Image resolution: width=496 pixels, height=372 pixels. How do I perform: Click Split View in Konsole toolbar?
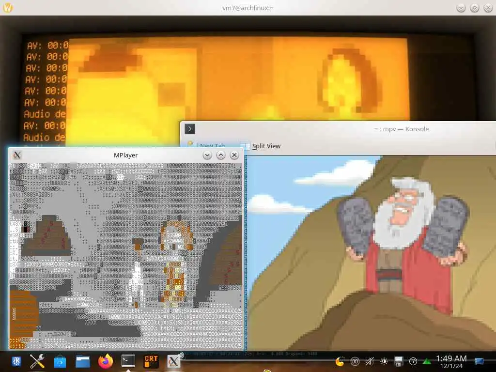point(260,146)
